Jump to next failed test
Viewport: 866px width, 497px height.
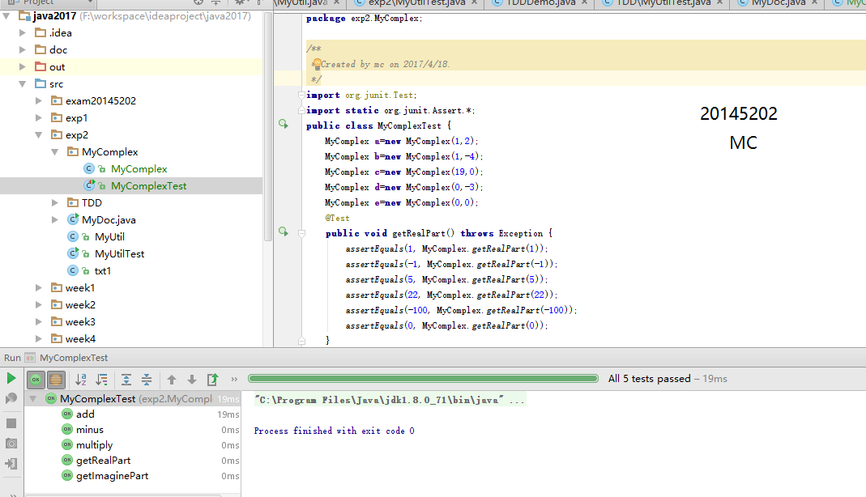click(x=192, y=380)
